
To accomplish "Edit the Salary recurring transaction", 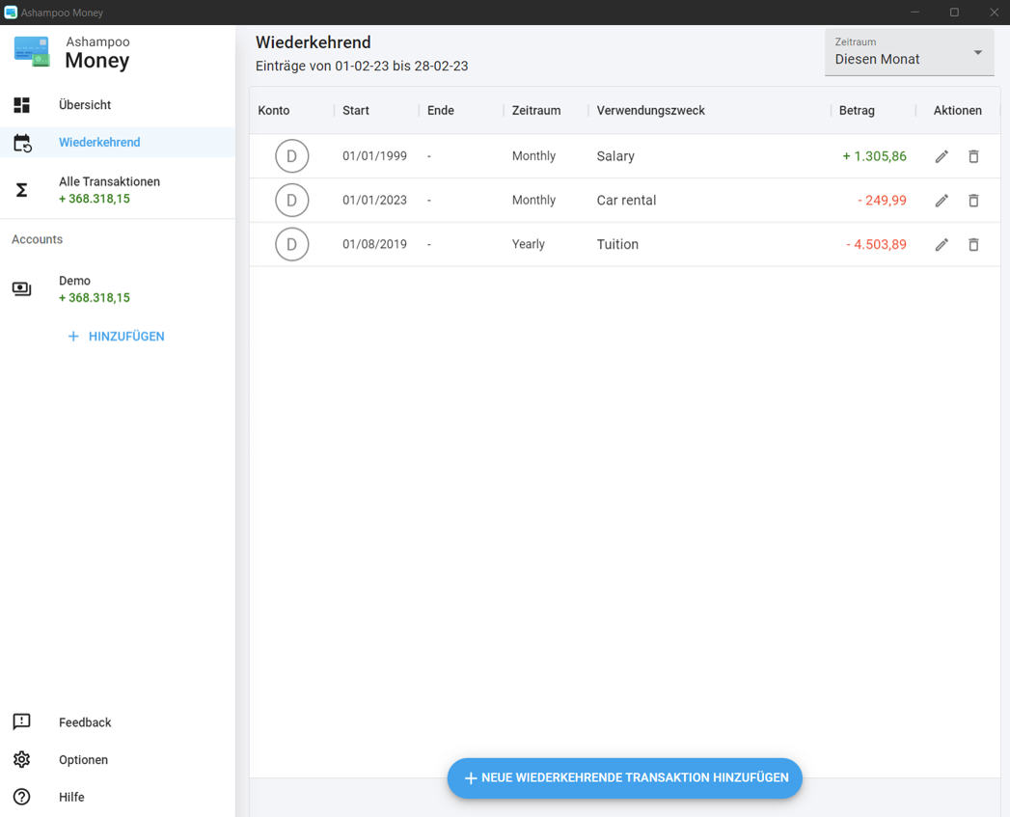I will point(942,156).
